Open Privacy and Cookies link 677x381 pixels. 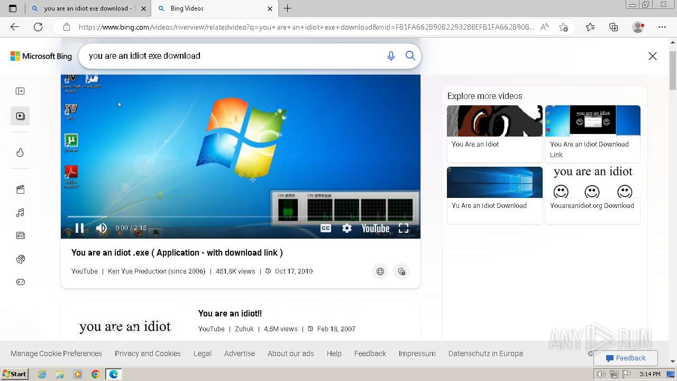(x=148, y=353)
